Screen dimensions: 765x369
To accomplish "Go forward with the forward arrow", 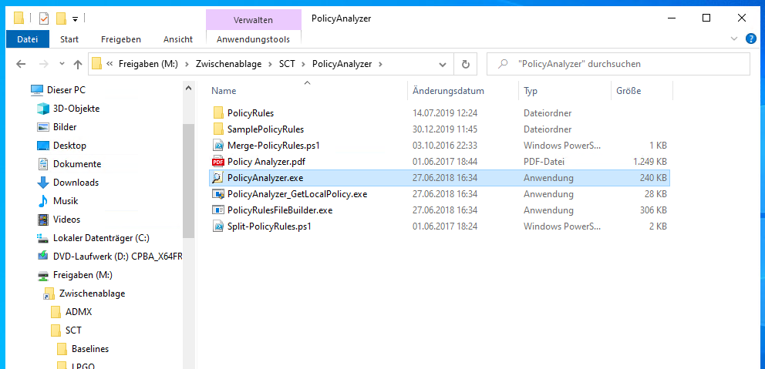I will (x=44, y=64).
